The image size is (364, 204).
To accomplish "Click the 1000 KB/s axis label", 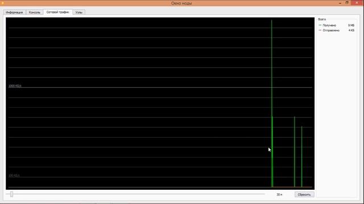I will tap(15, 86).
